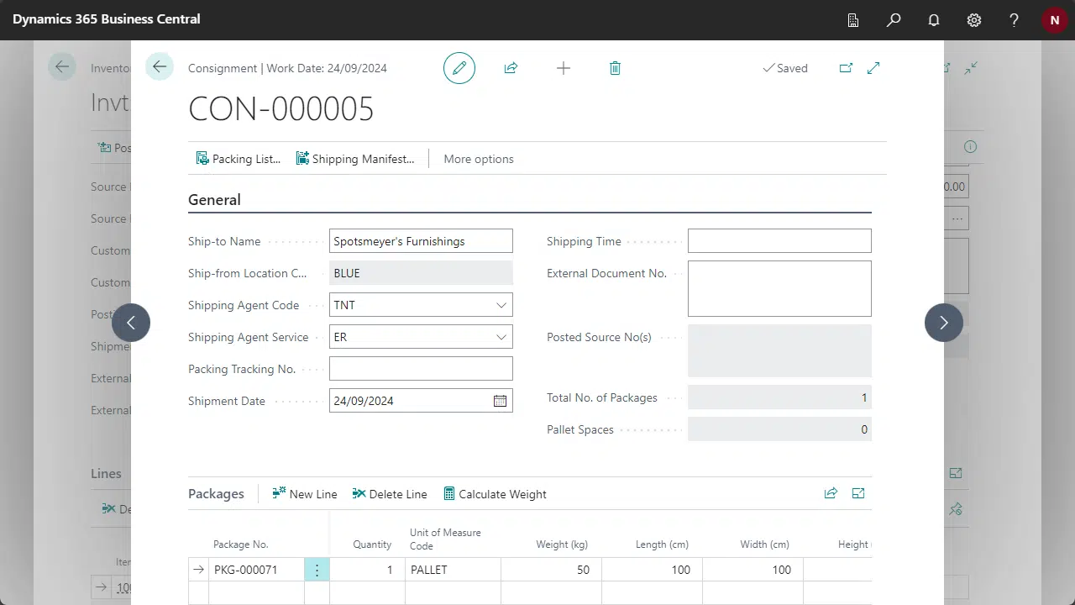This screenshot has height=605, width=1075.
Task: Open settings gear in top bar
Action: [974, 19]
